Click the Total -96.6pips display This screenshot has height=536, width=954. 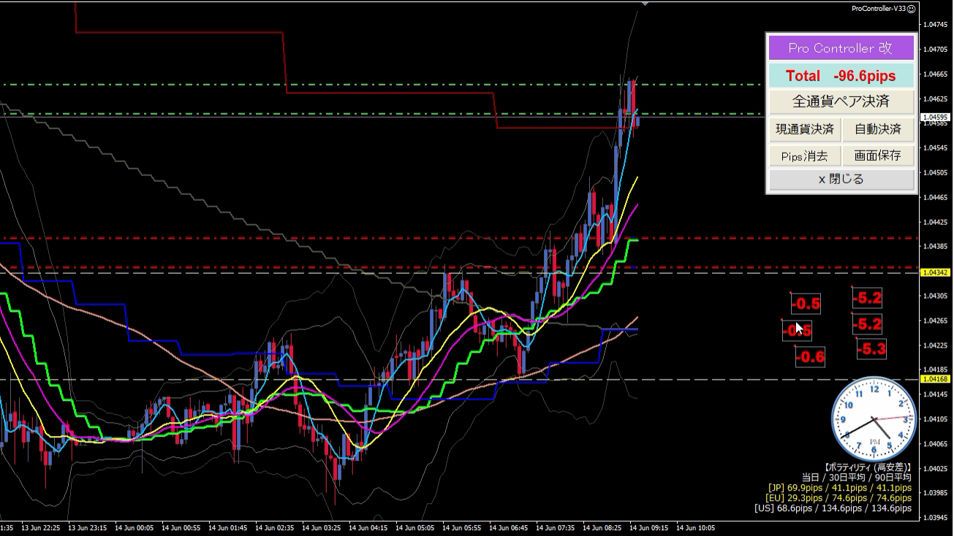(841, 75)
